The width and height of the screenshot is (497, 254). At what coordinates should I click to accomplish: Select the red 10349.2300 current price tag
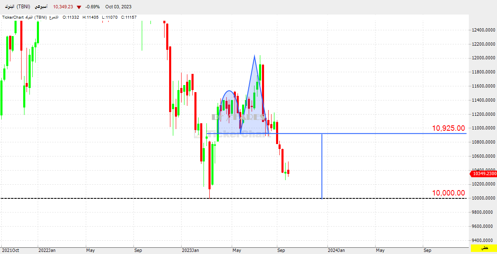(x=483, y=173)
